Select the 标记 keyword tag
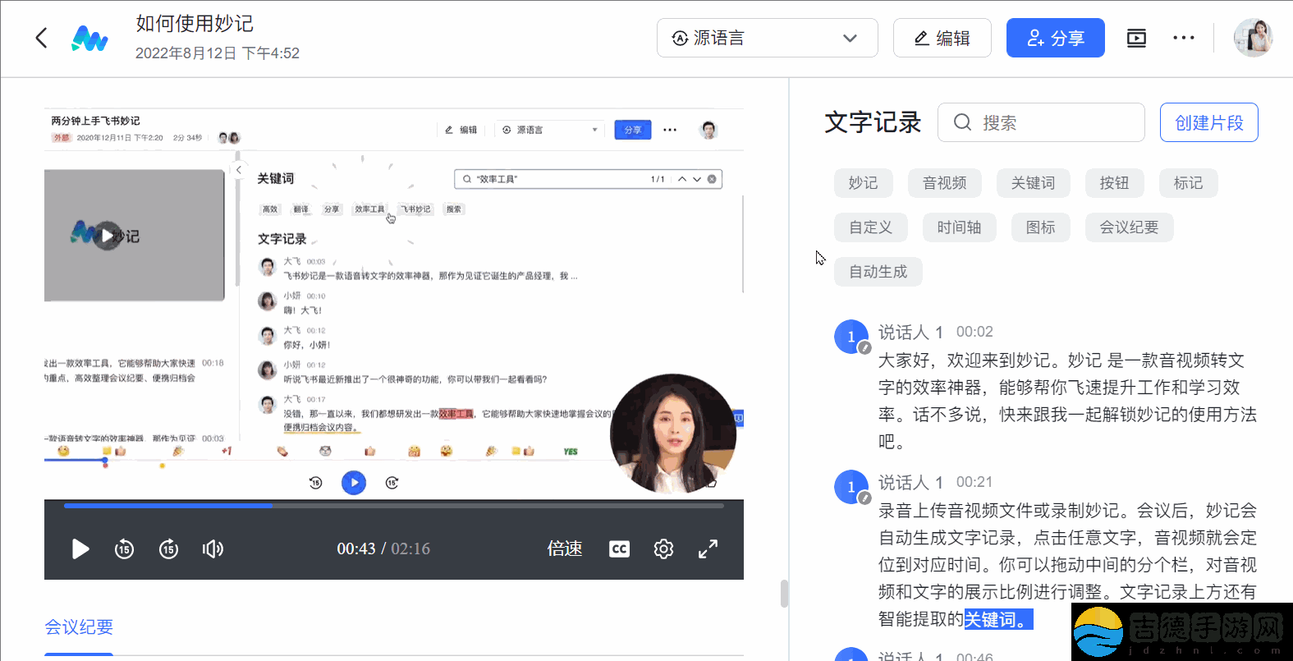The width and height of the screenshot is (1293, 661). (x=1188, y=183)
